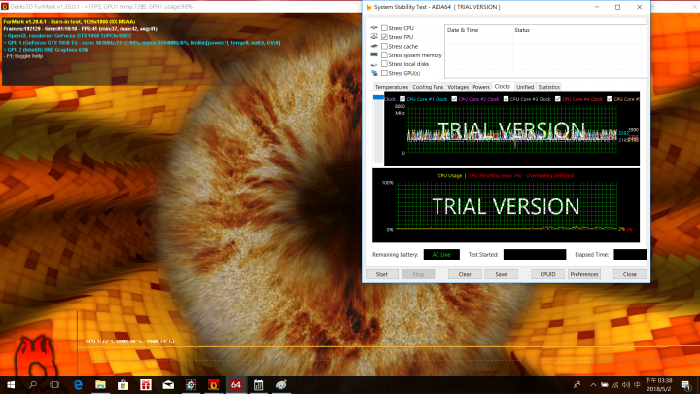Open Task View on the taskbar
Viewport: 700px width, 394px height.
pyautogui.click(x=54, y=384)
